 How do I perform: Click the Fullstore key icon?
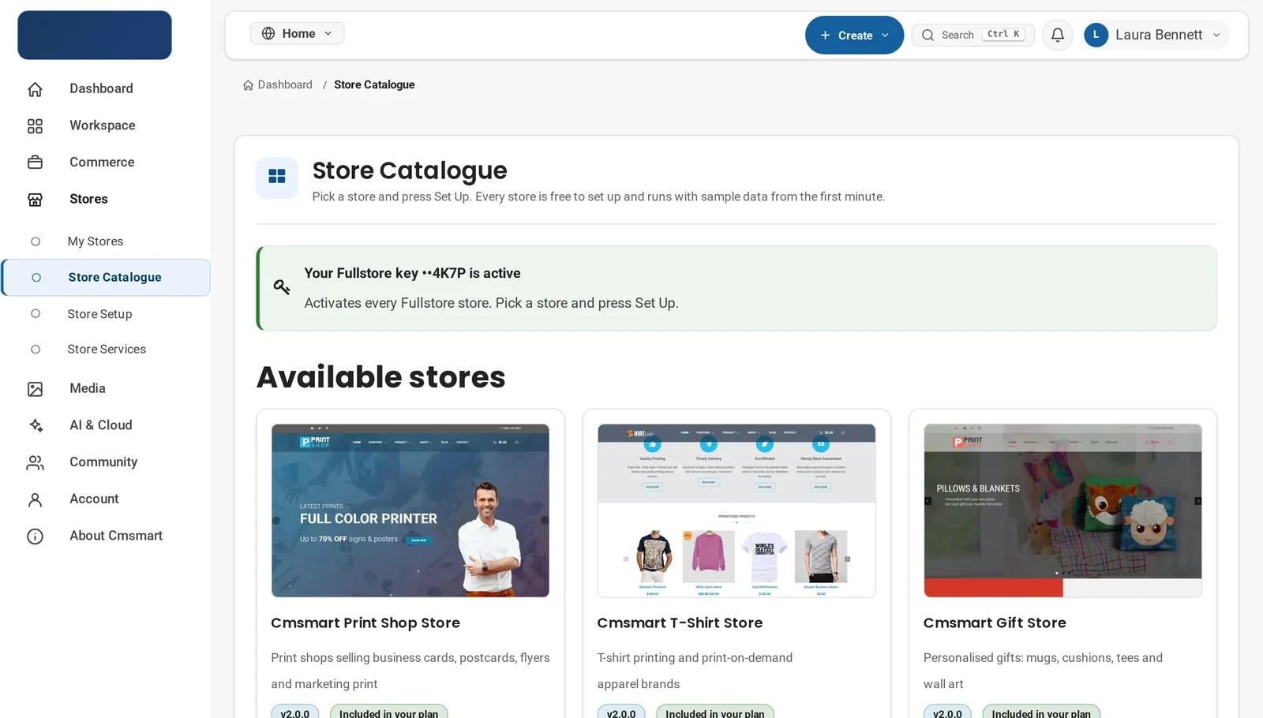tap(282, 287)
